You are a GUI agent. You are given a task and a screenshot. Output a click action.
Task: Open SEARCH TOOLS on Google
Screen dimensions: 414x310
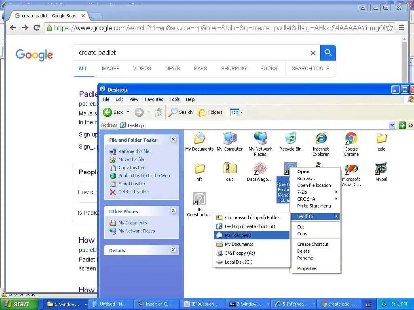click(310, 69)
